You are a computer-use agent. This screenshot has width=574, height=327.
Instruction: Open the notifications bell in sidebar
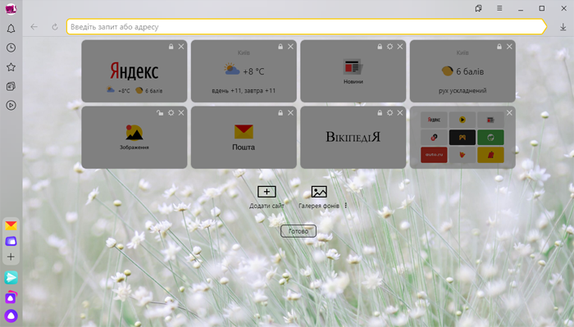(x=11, y=29)
